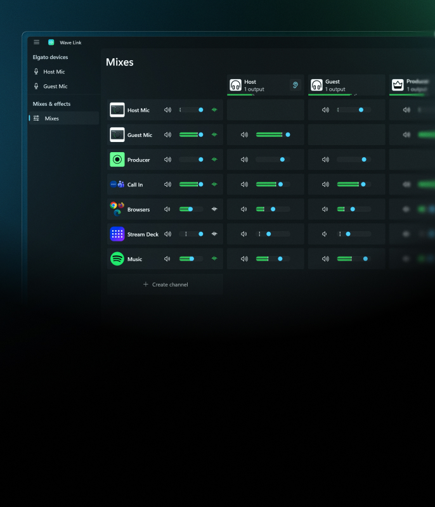Click the Browsers channel icon cluster
Screen dimensions: 435x507
click(117, 209)
